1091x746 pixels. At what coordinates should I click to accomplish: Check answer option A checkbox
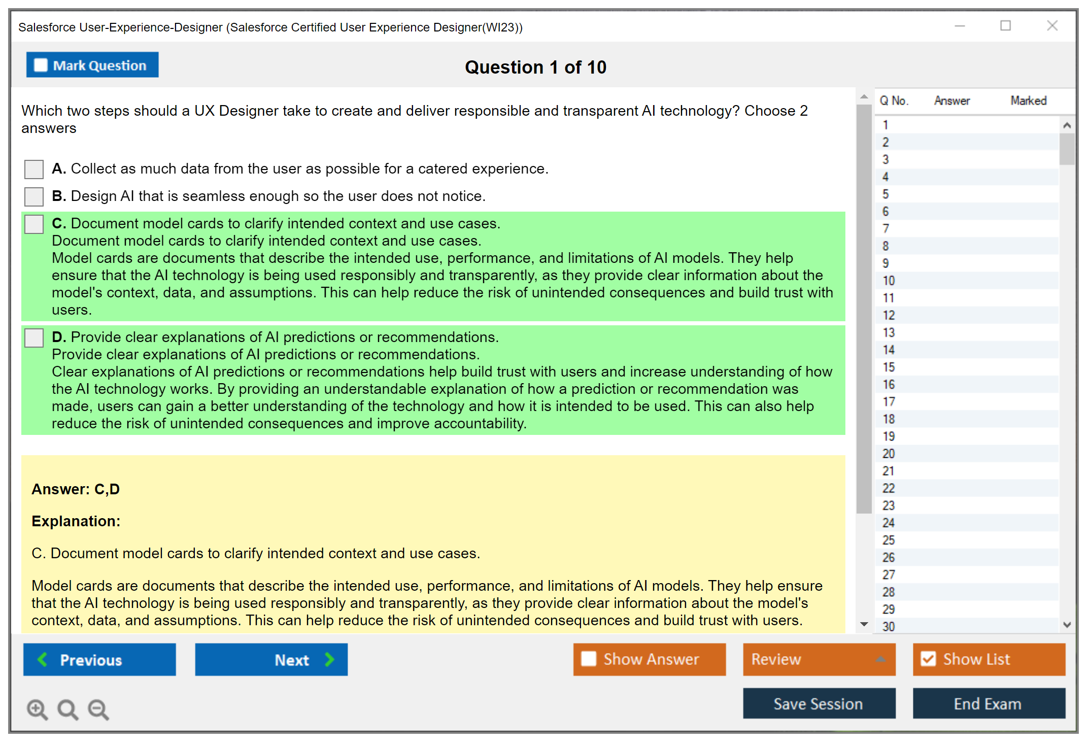pyautogui.click(x=34, y=169)
